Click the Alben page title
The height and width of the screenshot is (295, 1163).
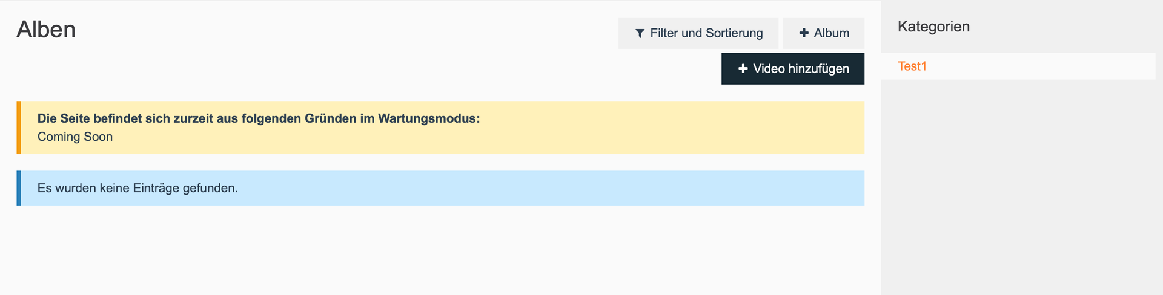(x=46, y=30)
